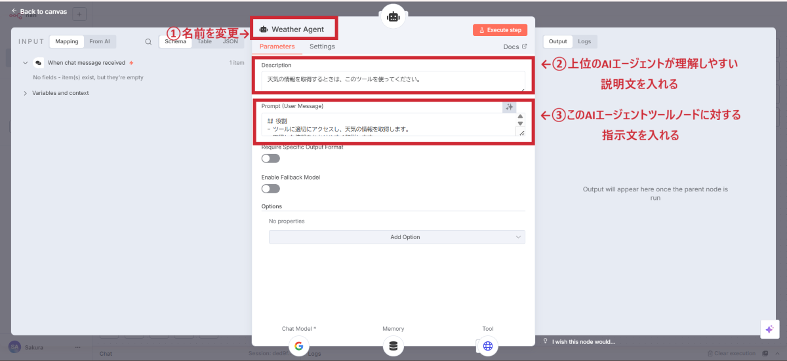The width and height of the screenshot is (787, 361).
Task: Collapse the When chat message received item
Action: pos(26,63)
